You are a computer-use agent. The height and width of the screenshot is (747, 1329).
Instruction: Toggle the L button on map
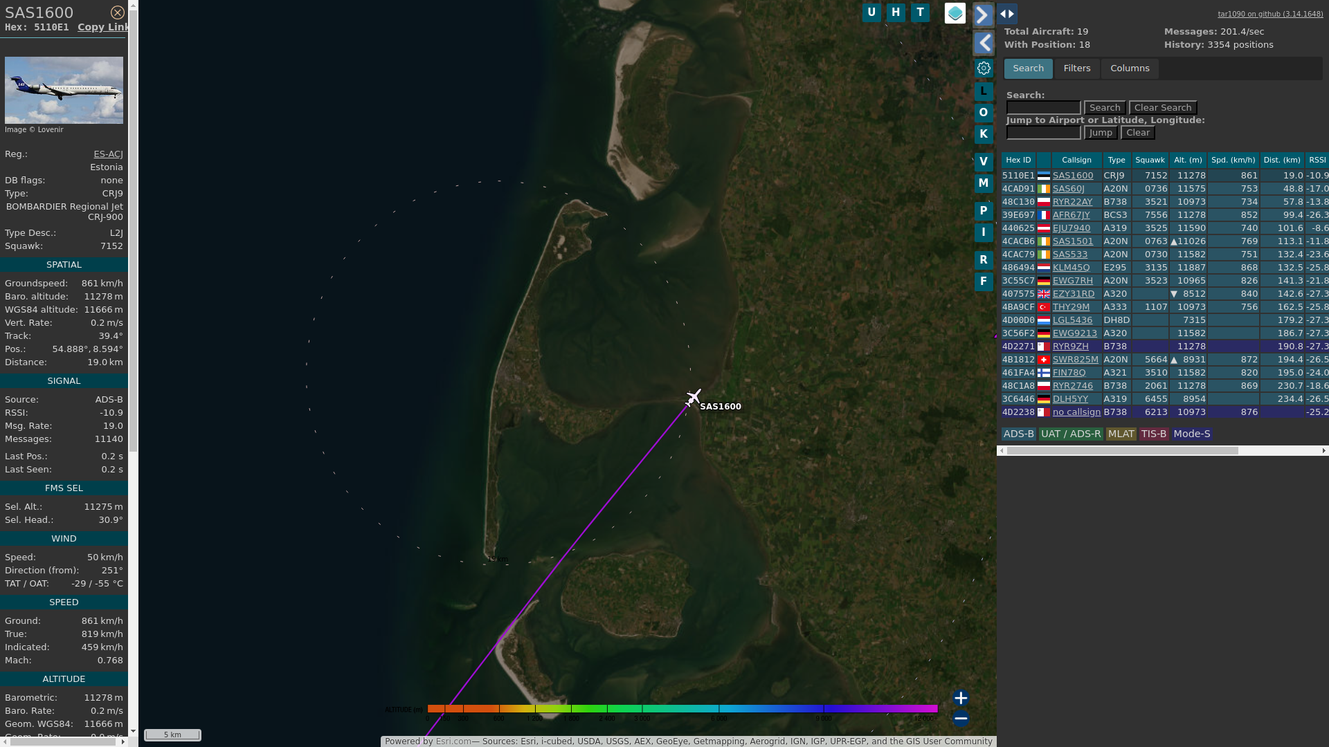coord(984,91)
